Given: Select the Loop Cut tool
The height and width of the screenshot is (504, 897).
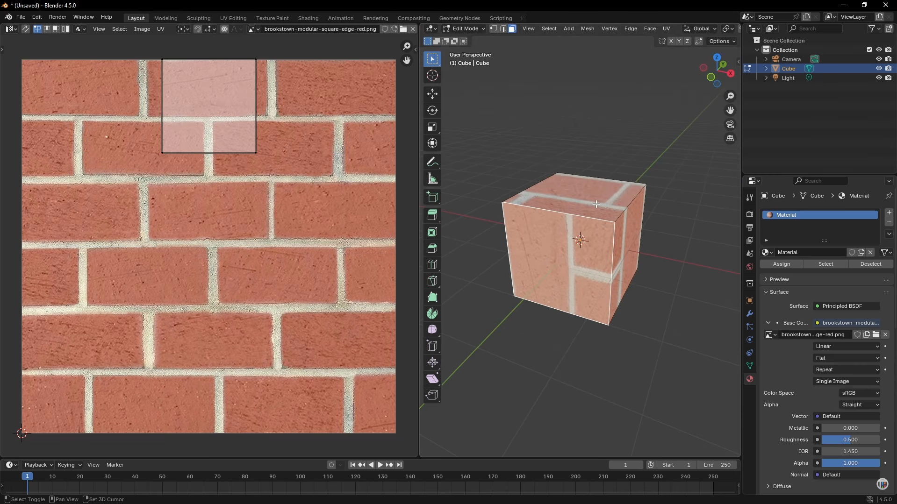Looking at the screenshot, I should pos(432,264).
